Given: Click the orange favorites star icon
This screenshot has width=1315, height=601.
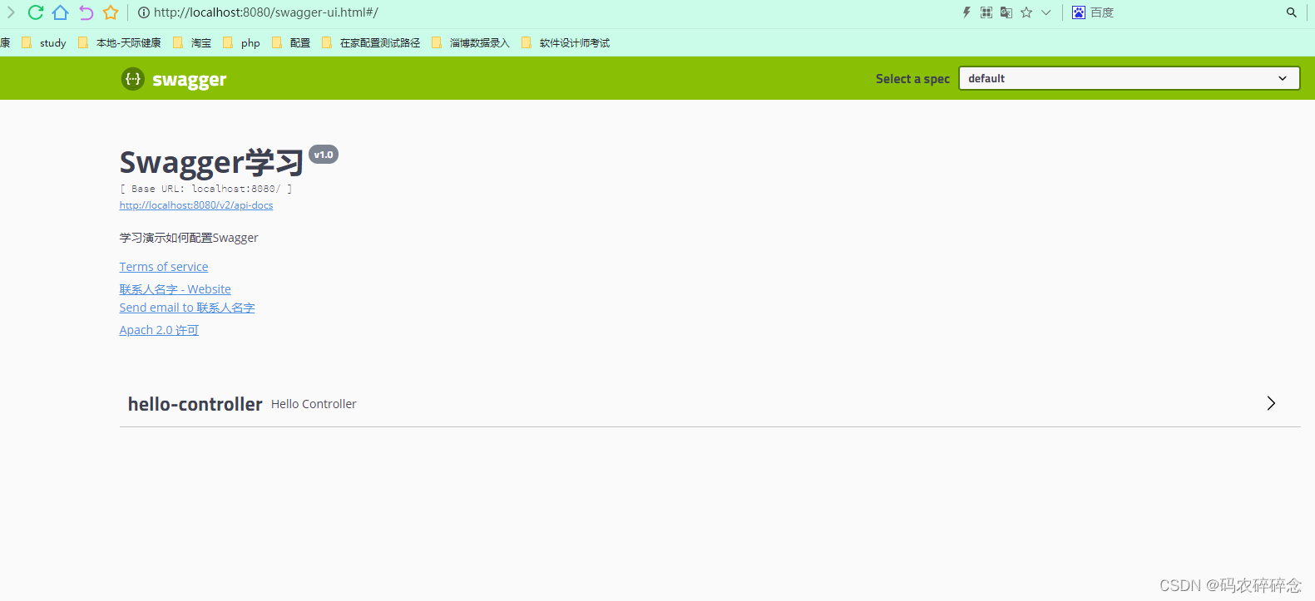Looking at the screenshot, I should (111, 12).
